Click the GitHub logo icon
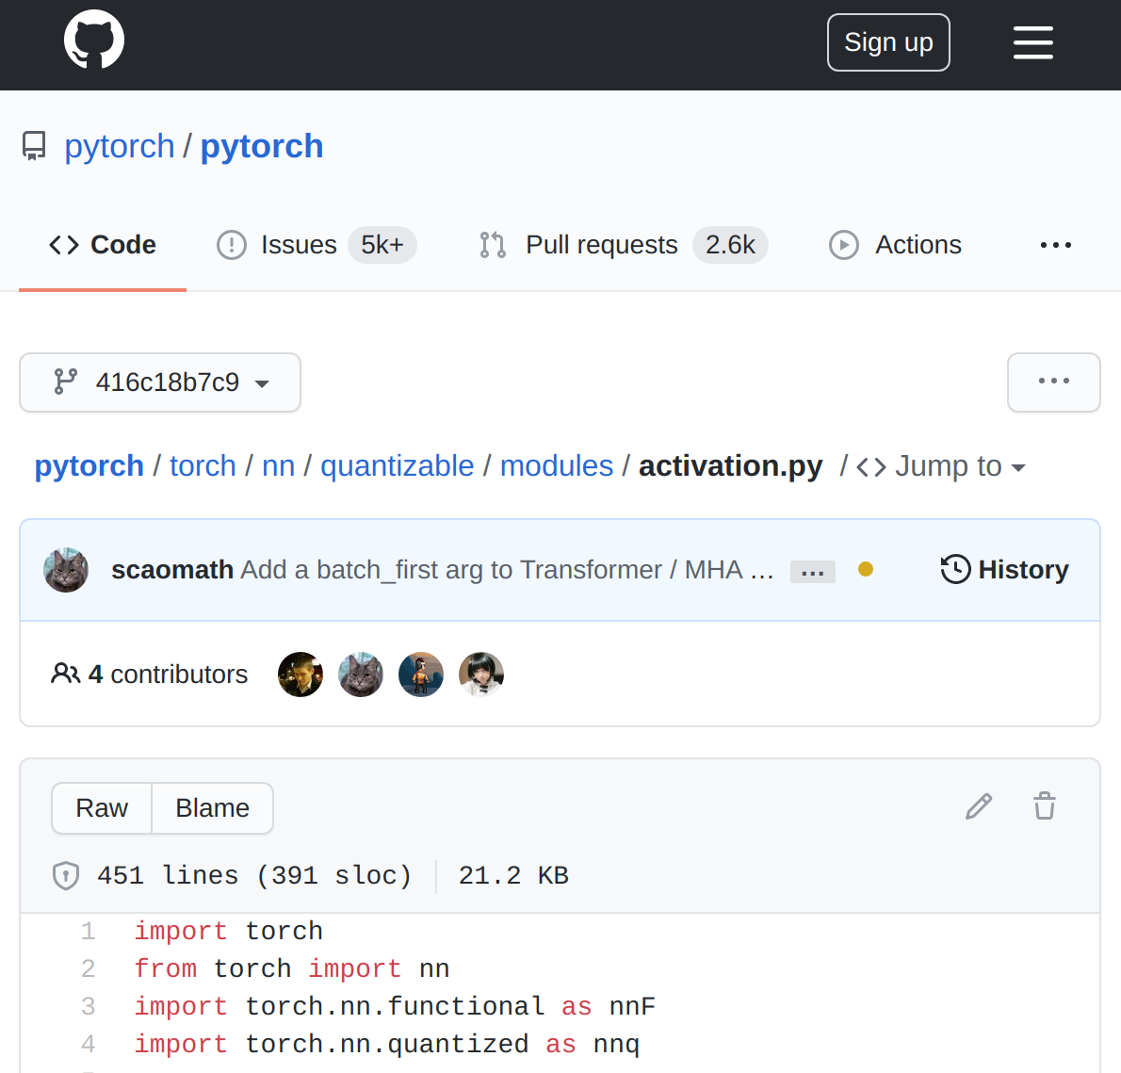 point(93,40)
